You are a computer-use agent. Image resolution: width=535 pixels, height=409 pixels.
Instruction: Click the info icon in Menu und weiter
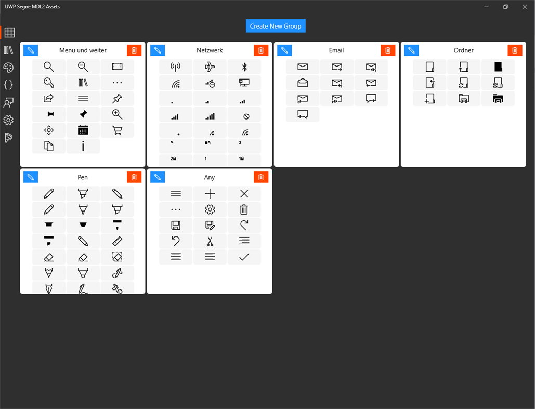click(83, 146)
